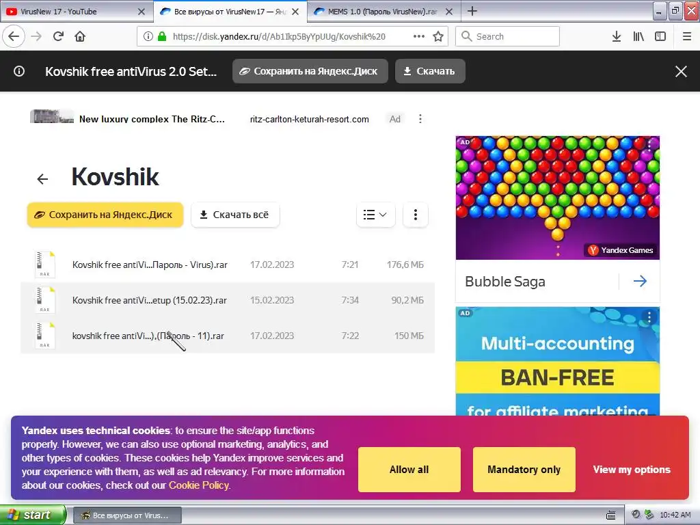Image resolution: width=700 pixels, height=525 pixels.
Task: Click the 15.02.2023 date cell
Action: (x=272, y=301)
